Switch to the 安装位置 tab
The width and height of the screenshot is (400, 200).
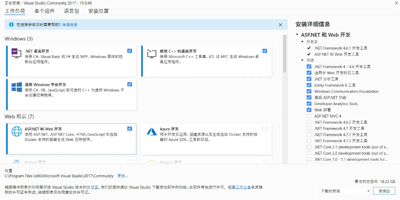point(99,11)
